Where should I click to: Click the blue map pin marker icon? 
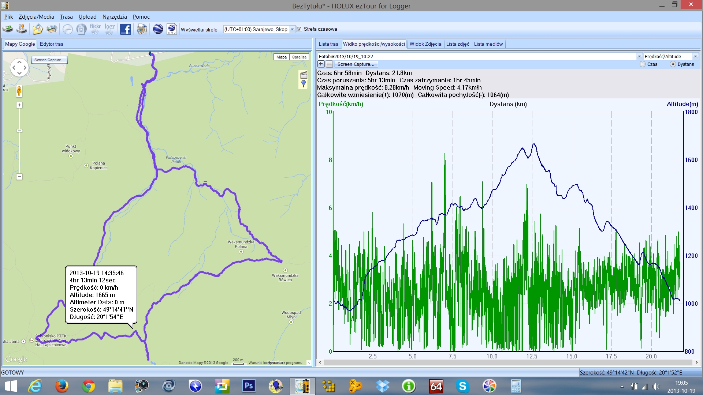pos(303,84)
